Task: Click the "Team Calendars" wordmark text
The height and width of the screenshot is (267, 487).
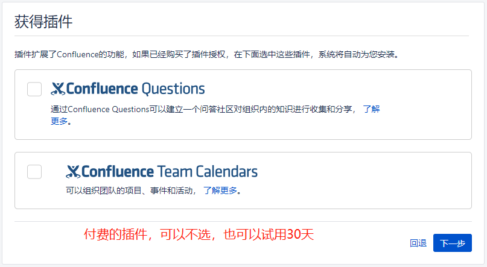Action: pyautogui.click(x=207, y=172)
